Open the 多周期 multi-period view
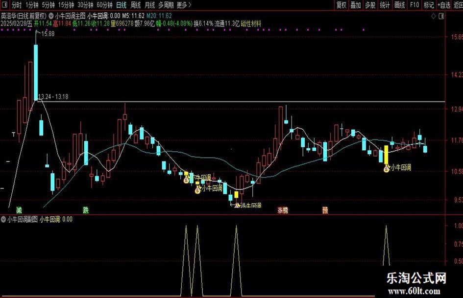 point(166,5)
